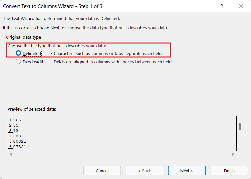Click the Fixed width description text
The image size is (251, 179).
[112, 62]
